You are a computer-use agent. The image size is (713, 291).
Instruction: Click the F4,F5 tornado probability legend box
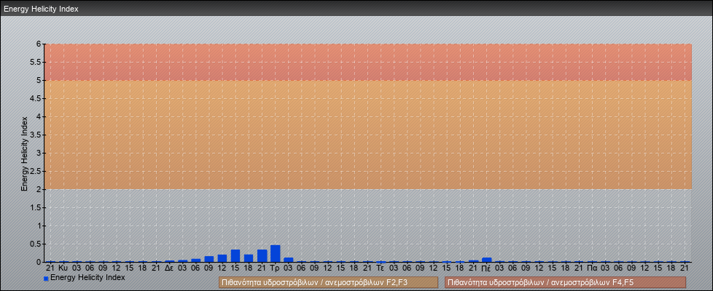click(x=565, y=282)
